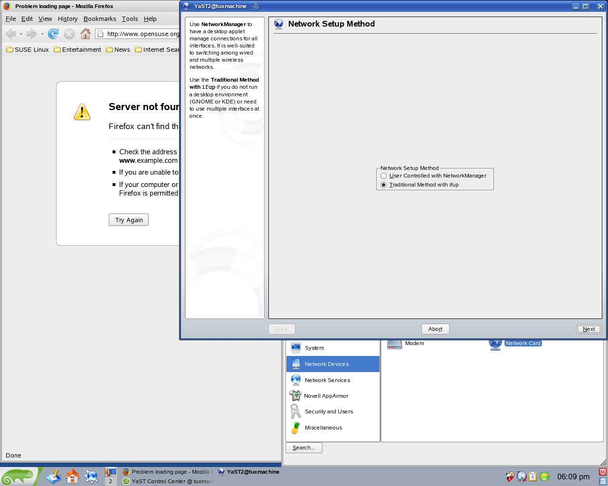Click the Next button in YaST2
Viewport: 608px width, 486px height.
[589, 329]
